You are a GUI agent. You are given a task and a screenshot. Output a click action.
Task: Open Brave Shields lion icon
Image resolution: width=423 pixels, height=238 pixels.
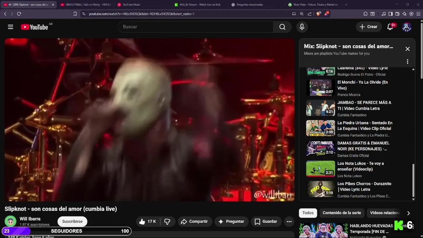click(318, 14)
